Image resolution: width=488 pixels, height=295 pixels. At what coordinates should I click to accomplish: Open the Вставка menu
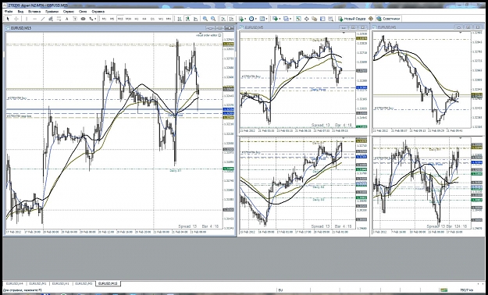pyautogui.click(x=34, y=11)
